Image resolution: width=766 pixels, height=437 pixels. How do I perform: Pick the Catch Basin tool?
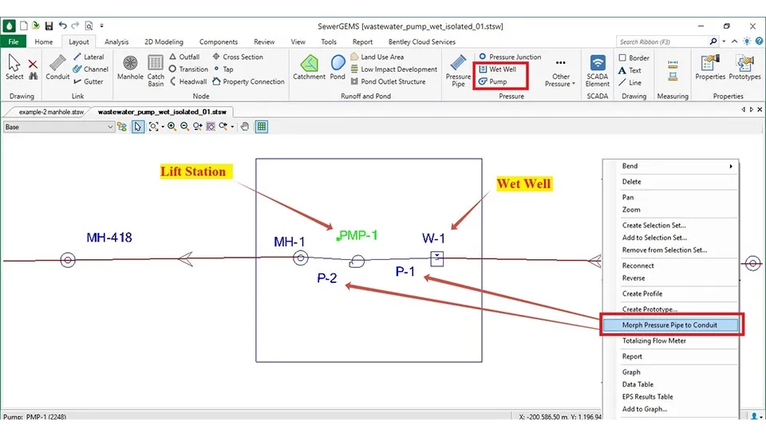(x=156, y=71)
